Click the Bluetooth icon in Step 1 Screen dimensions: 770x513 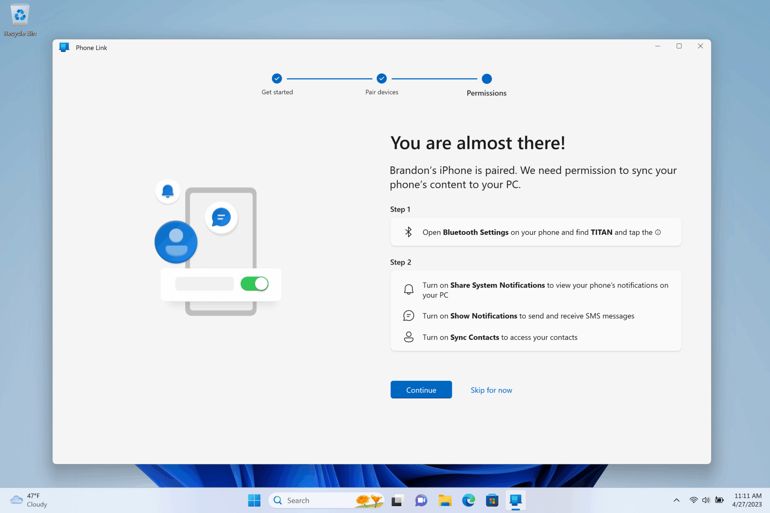[408, 232]
